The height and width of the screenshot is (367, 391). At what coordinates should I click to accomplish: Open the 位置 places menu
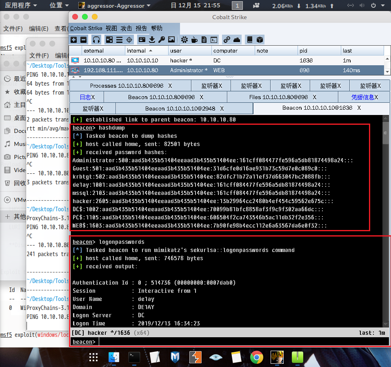pyautogui.click(x=59, y=5)
